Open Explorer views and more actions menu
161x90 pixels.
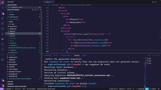39,2
